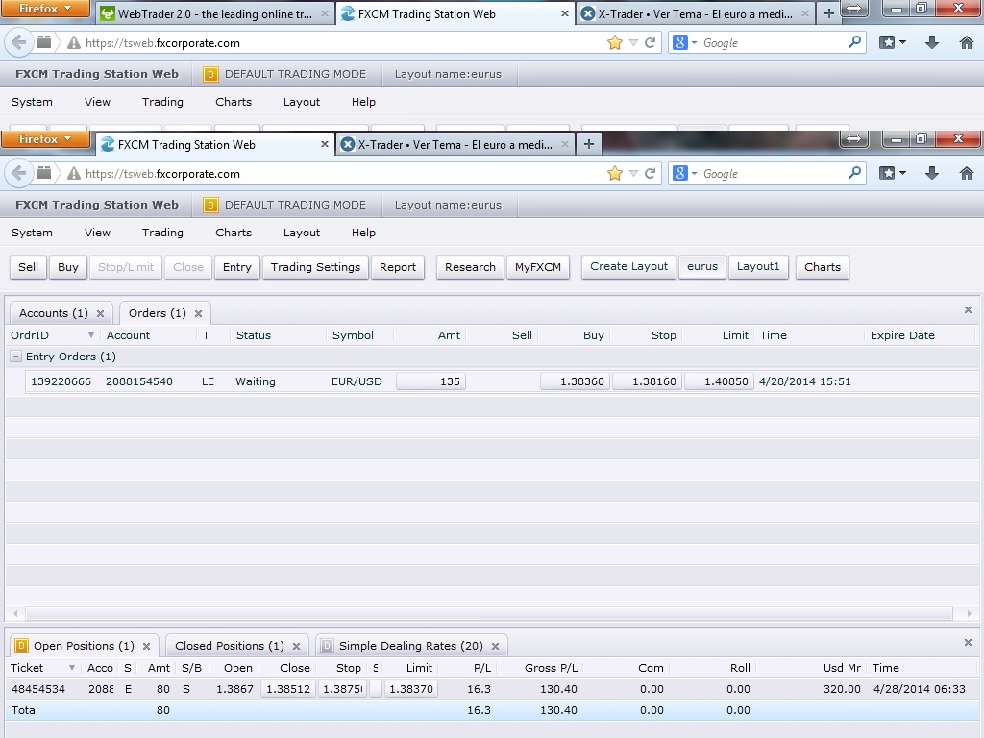Click the EUR/USD order Amt field 135
Viewport: 984px width, 738px height.
[x=430, y=381]
